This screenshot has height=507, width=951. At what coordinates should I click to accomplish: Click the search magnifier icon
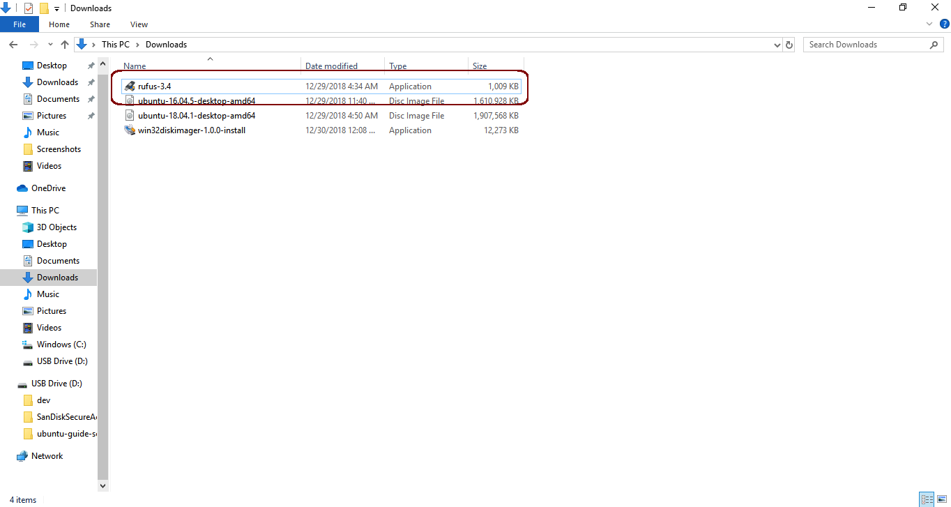[x=934, y=45]
